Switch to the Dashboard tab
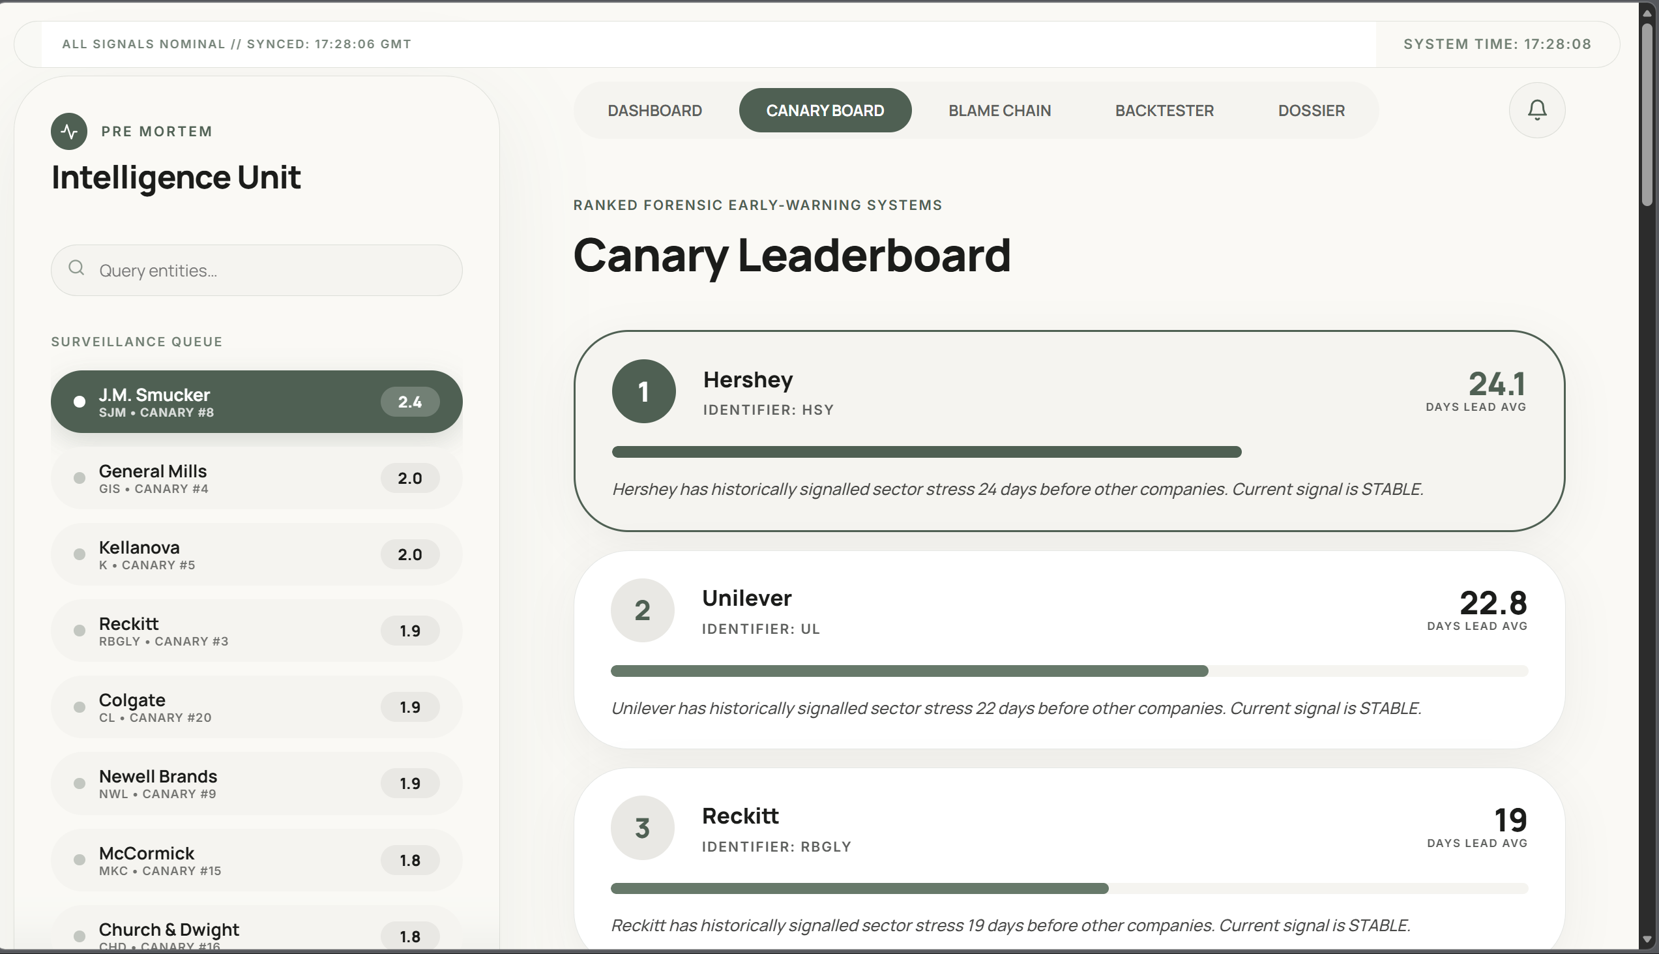The height and width of the screenshot is (954, 1659). (x=654, y=111)
